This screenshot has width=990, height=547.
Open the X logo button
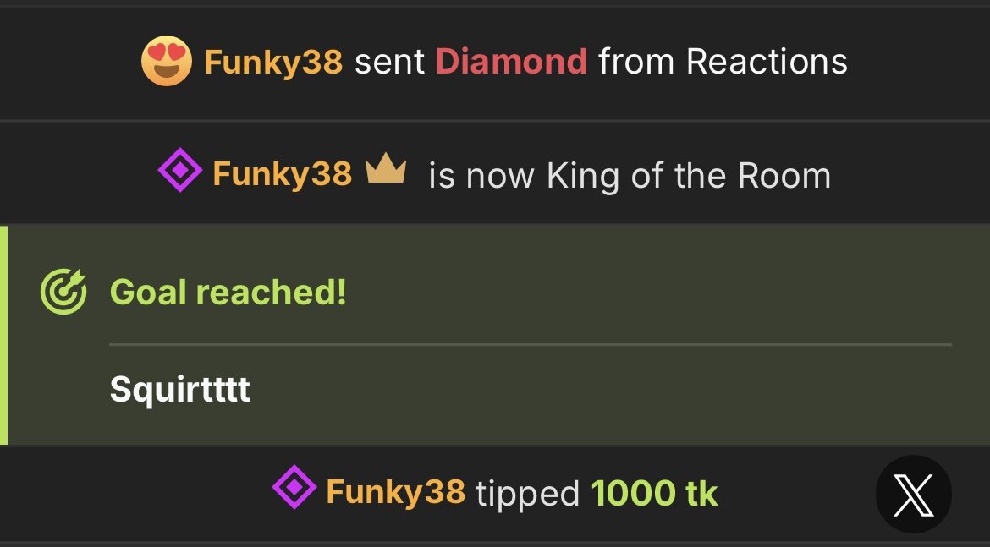(913, 495)
